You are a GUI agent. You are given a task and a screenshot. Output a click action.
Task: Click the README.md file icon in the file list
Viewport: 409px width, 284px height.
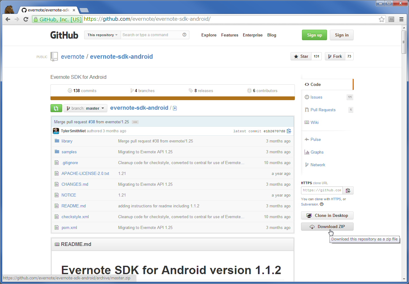(x=57, y=206)
